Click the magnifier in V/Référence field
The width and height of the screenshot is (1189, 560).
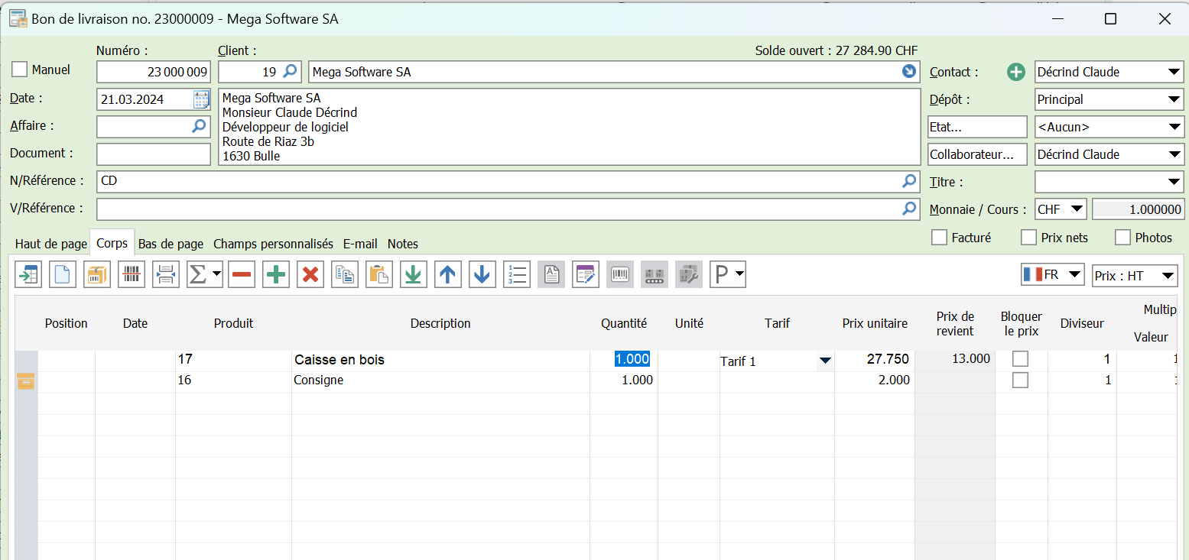(909, 209)
